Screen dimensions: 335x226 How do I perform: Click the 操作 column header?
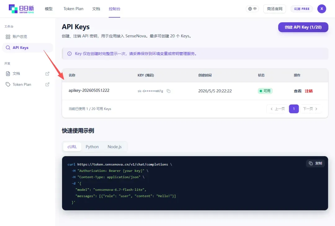pos(297,75)
